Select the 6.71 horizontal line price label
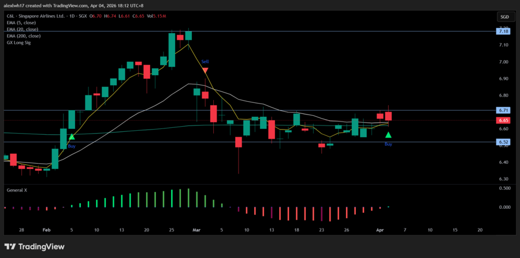 point(503,110)
